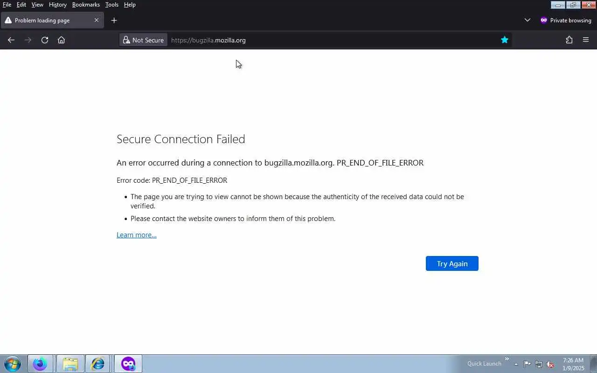Image resolution: width=597 pixels, height=373 pixels.
Task: Launch Firefox from the taskbar
Action: click(41, 364)
